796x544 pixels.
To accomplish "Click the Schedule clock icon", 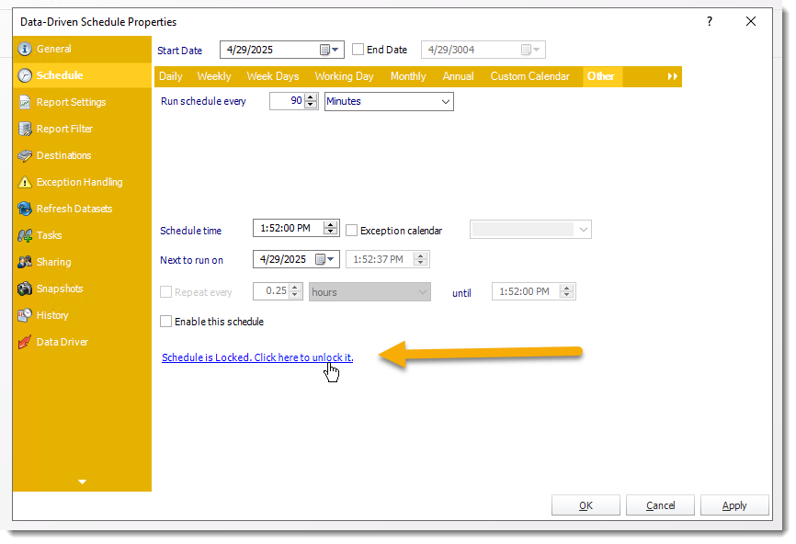I will (25, 75).
